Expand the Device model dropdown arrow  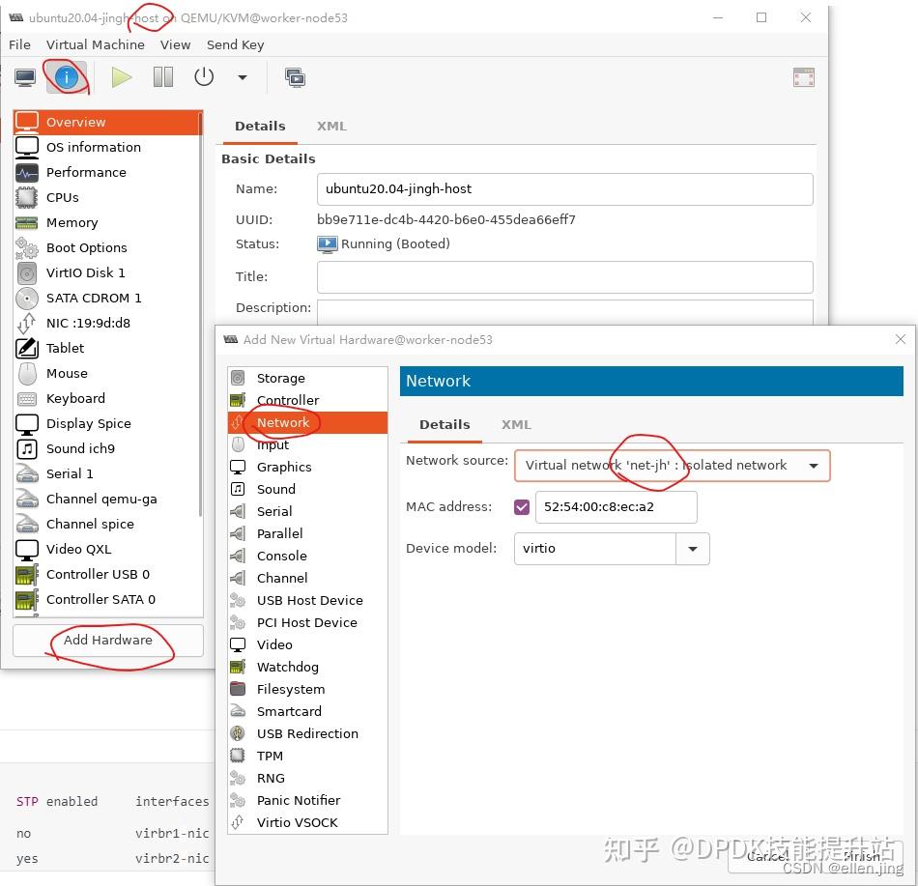(x=693, y=549)
